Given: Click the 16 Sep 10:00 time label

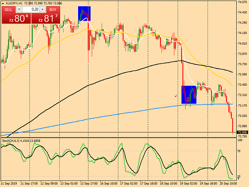Looking at the screenshot, I should click(109, 183).
